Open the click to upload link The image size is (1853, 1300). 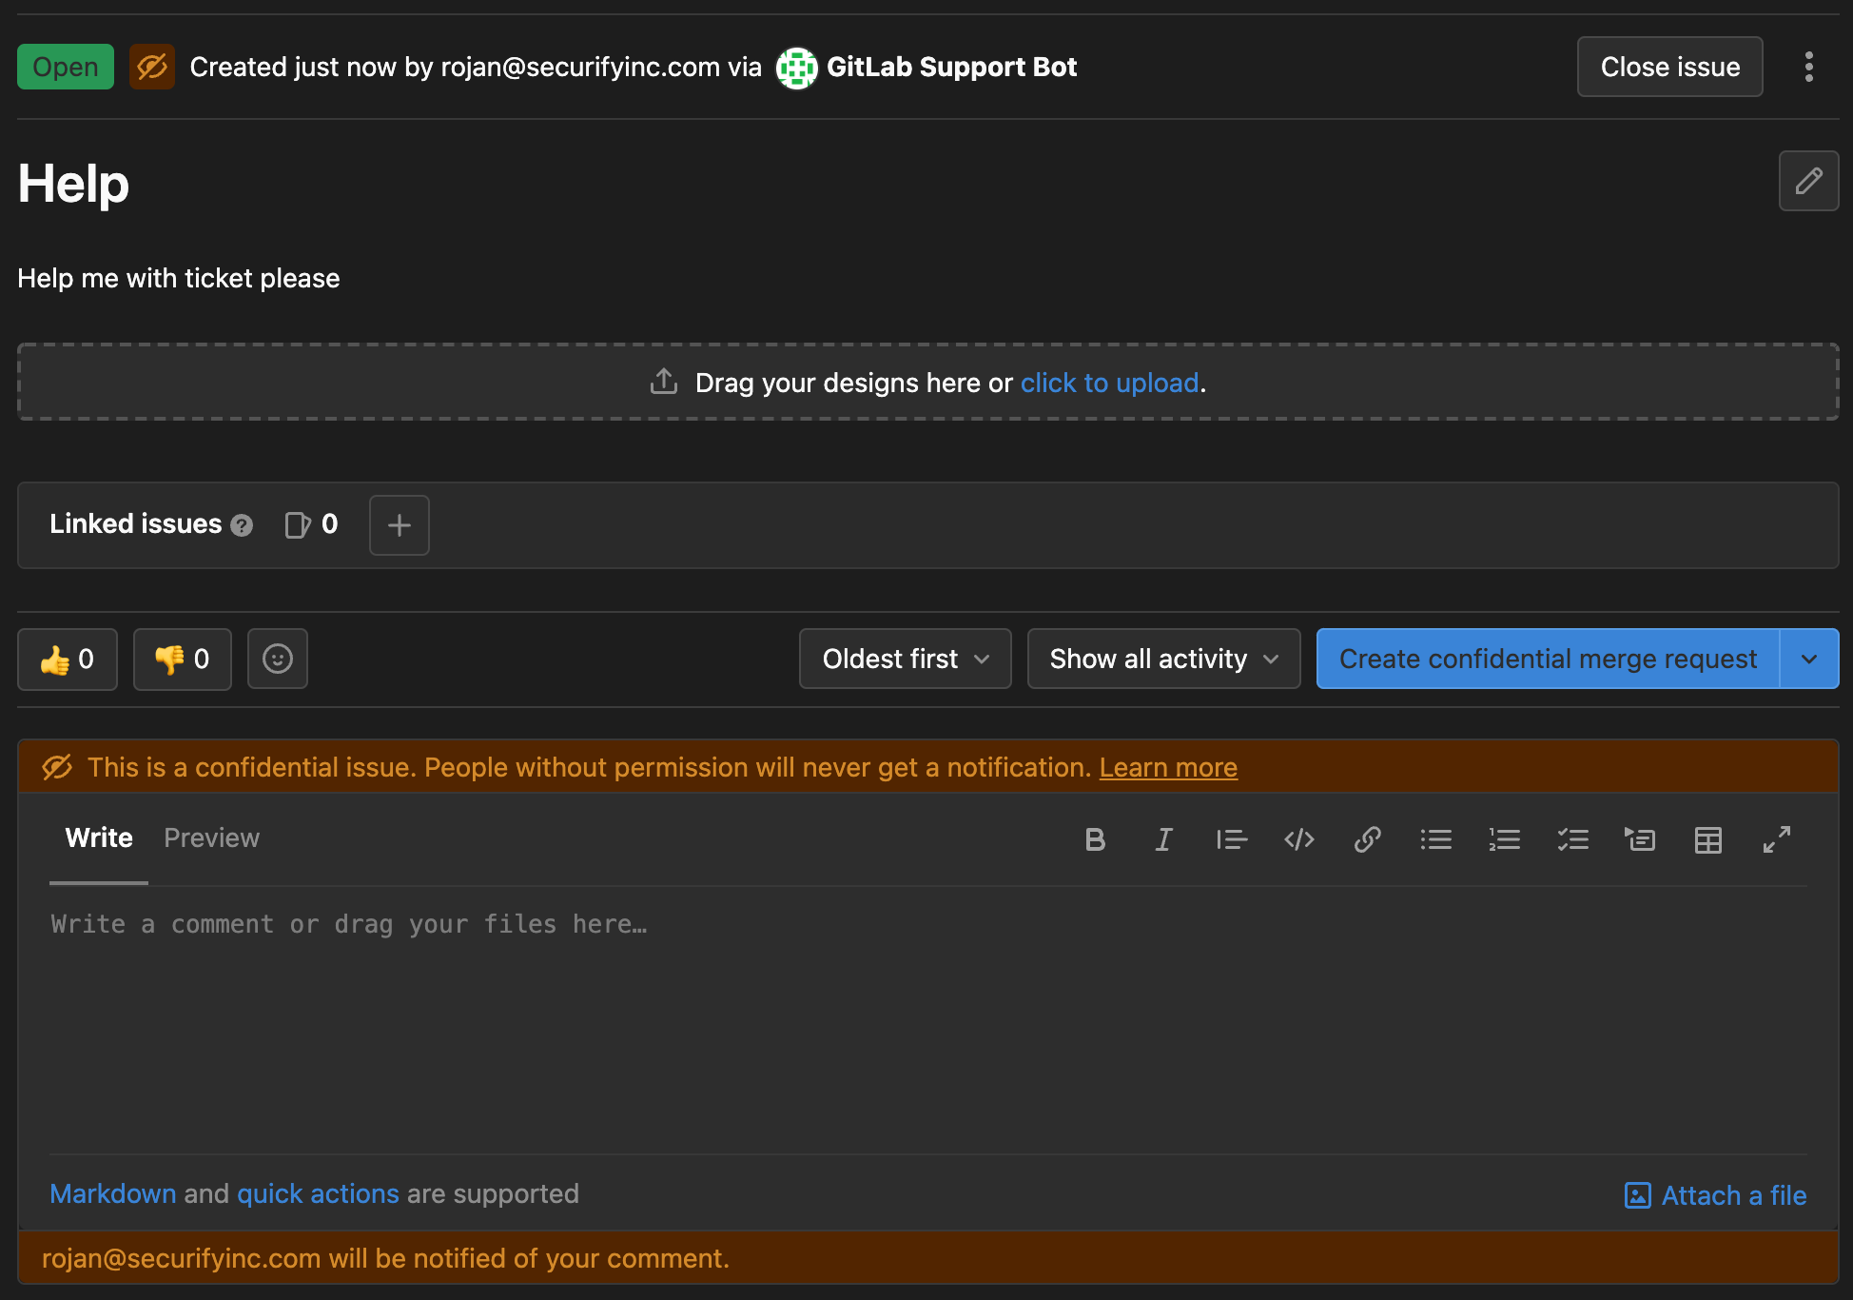coord(1109,383)
